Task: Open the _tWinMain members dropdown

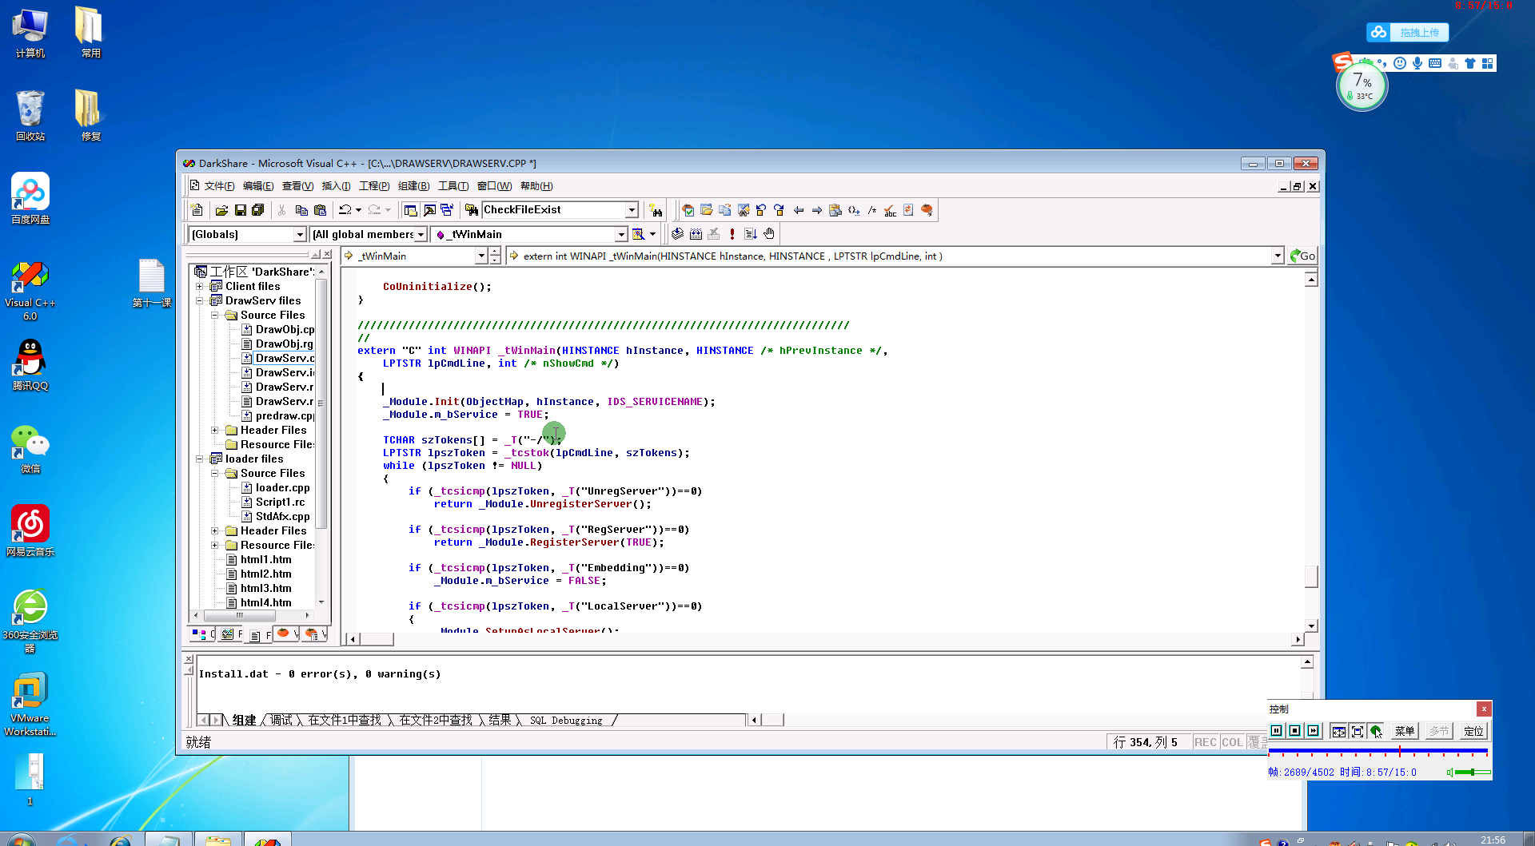Action: pos(621,234)
